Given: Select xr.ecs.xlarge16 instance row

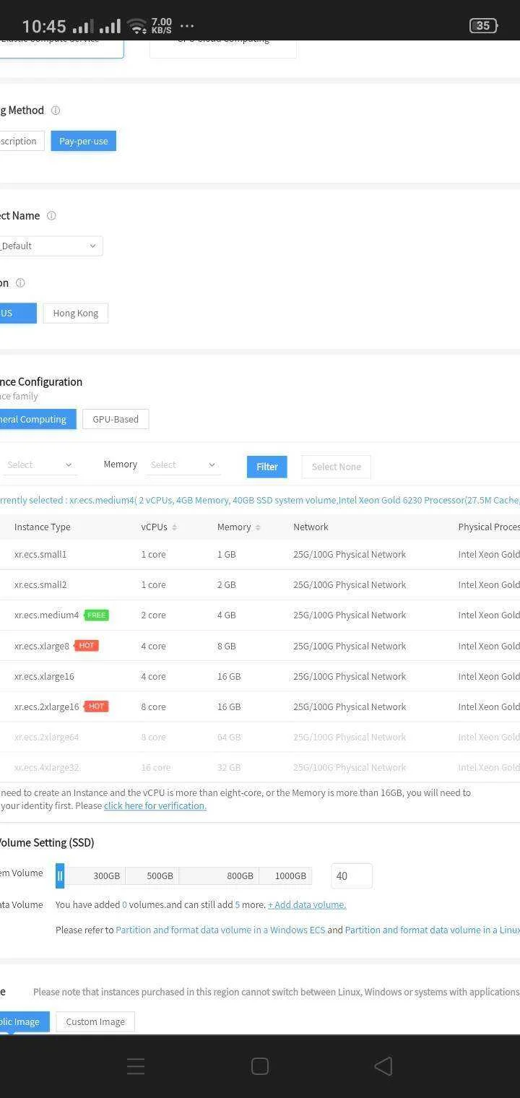Looking at the screenshot, I should click(x=260, y=676).
